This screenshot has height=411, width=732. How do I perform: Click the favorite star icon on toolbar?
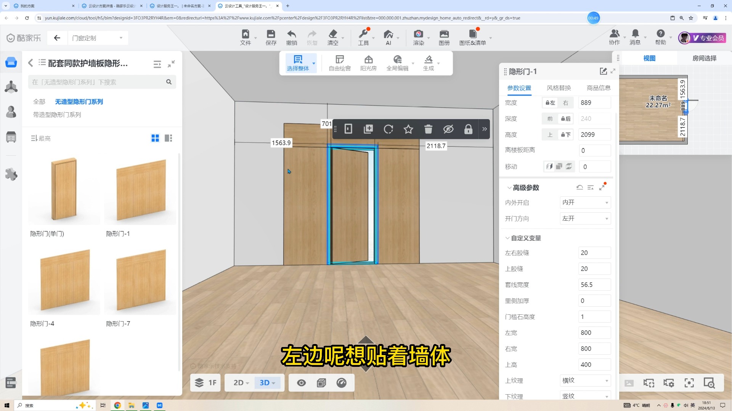tap(408, 129)
